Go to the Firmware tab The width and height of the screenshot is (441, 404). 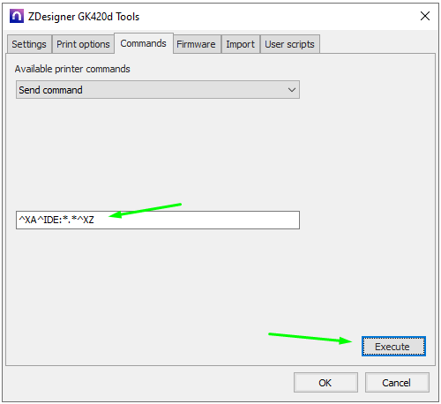click(x=196, y=44)
